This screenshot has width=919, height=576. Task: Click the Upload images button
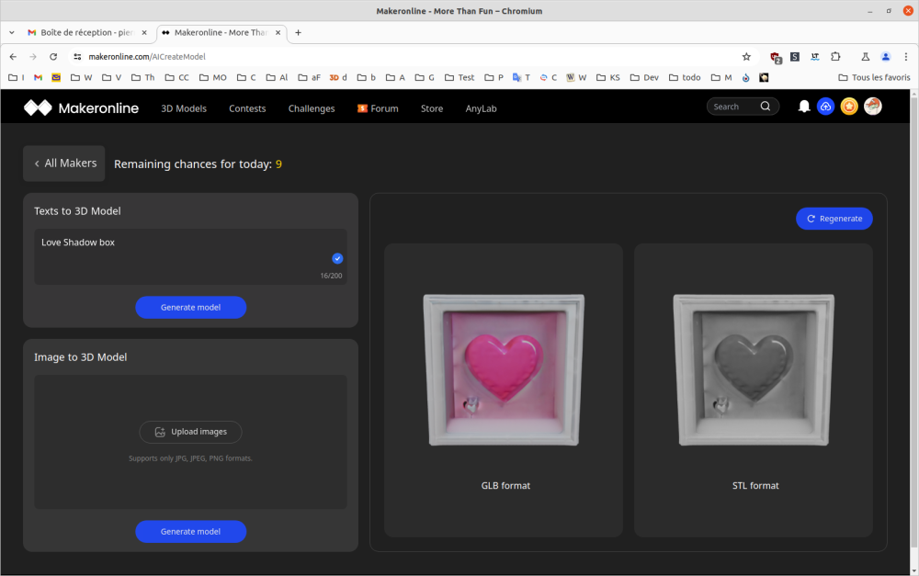tap(190, 432)
